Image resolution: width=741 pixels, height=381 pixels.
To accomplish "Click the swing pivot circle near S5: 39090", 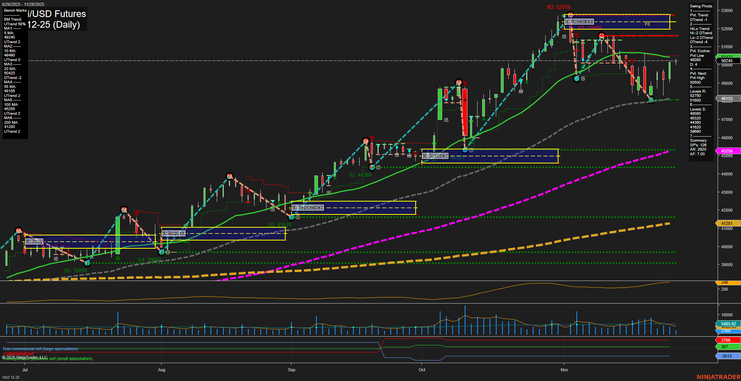I will (x=86, y=263).
